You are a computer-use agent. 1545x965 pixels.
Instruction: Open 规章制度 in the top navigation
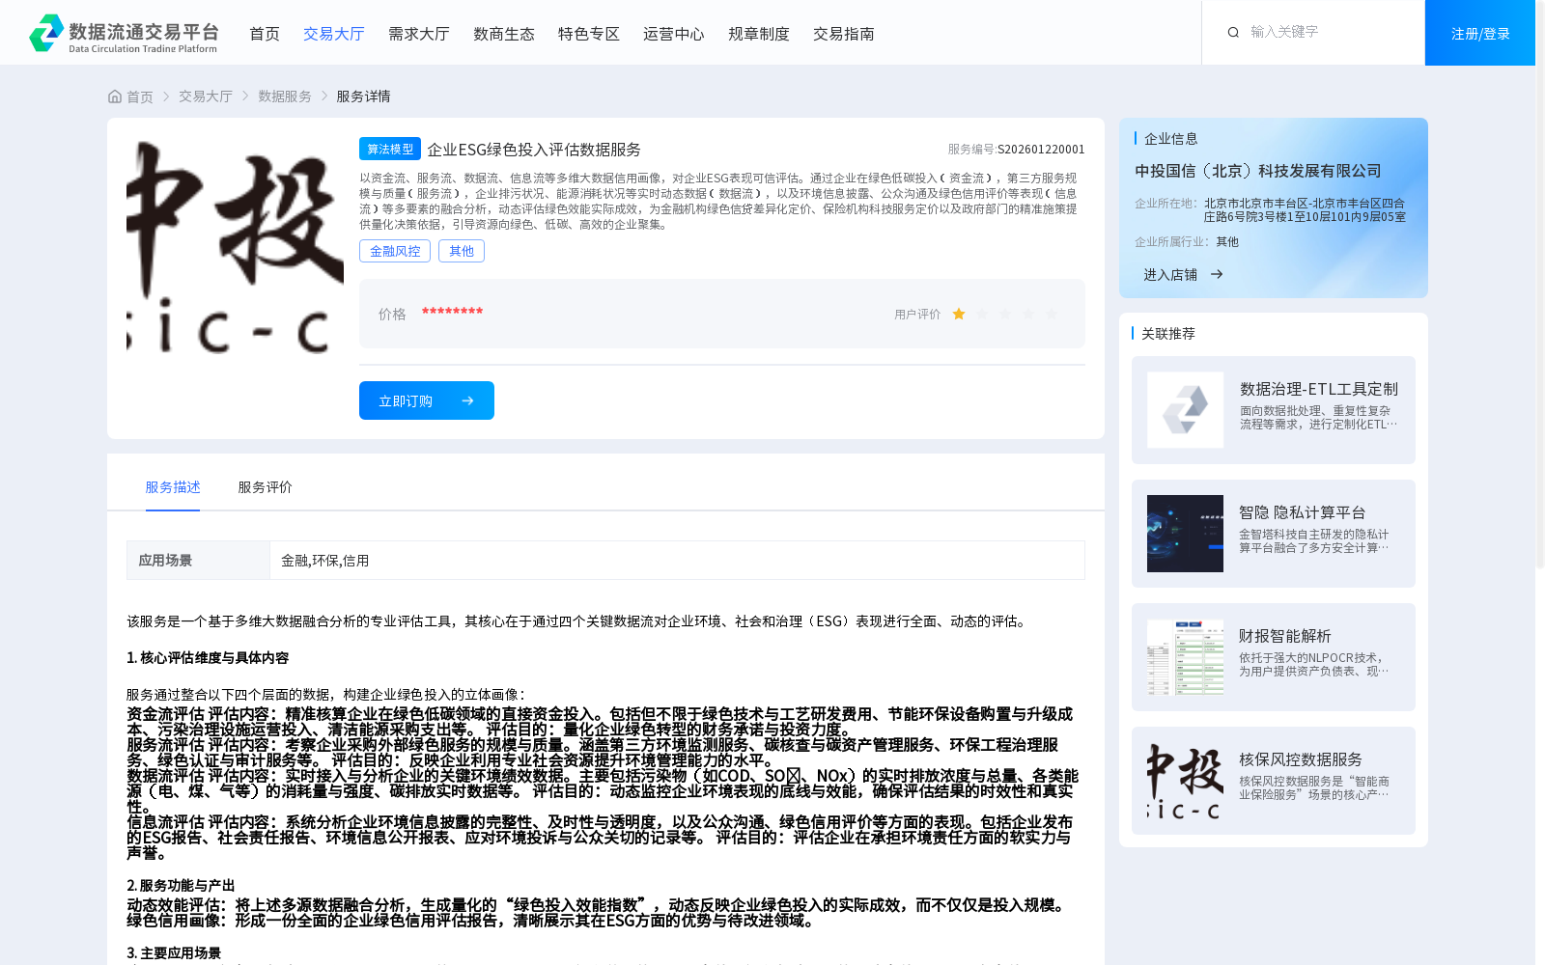click(759, 34)
